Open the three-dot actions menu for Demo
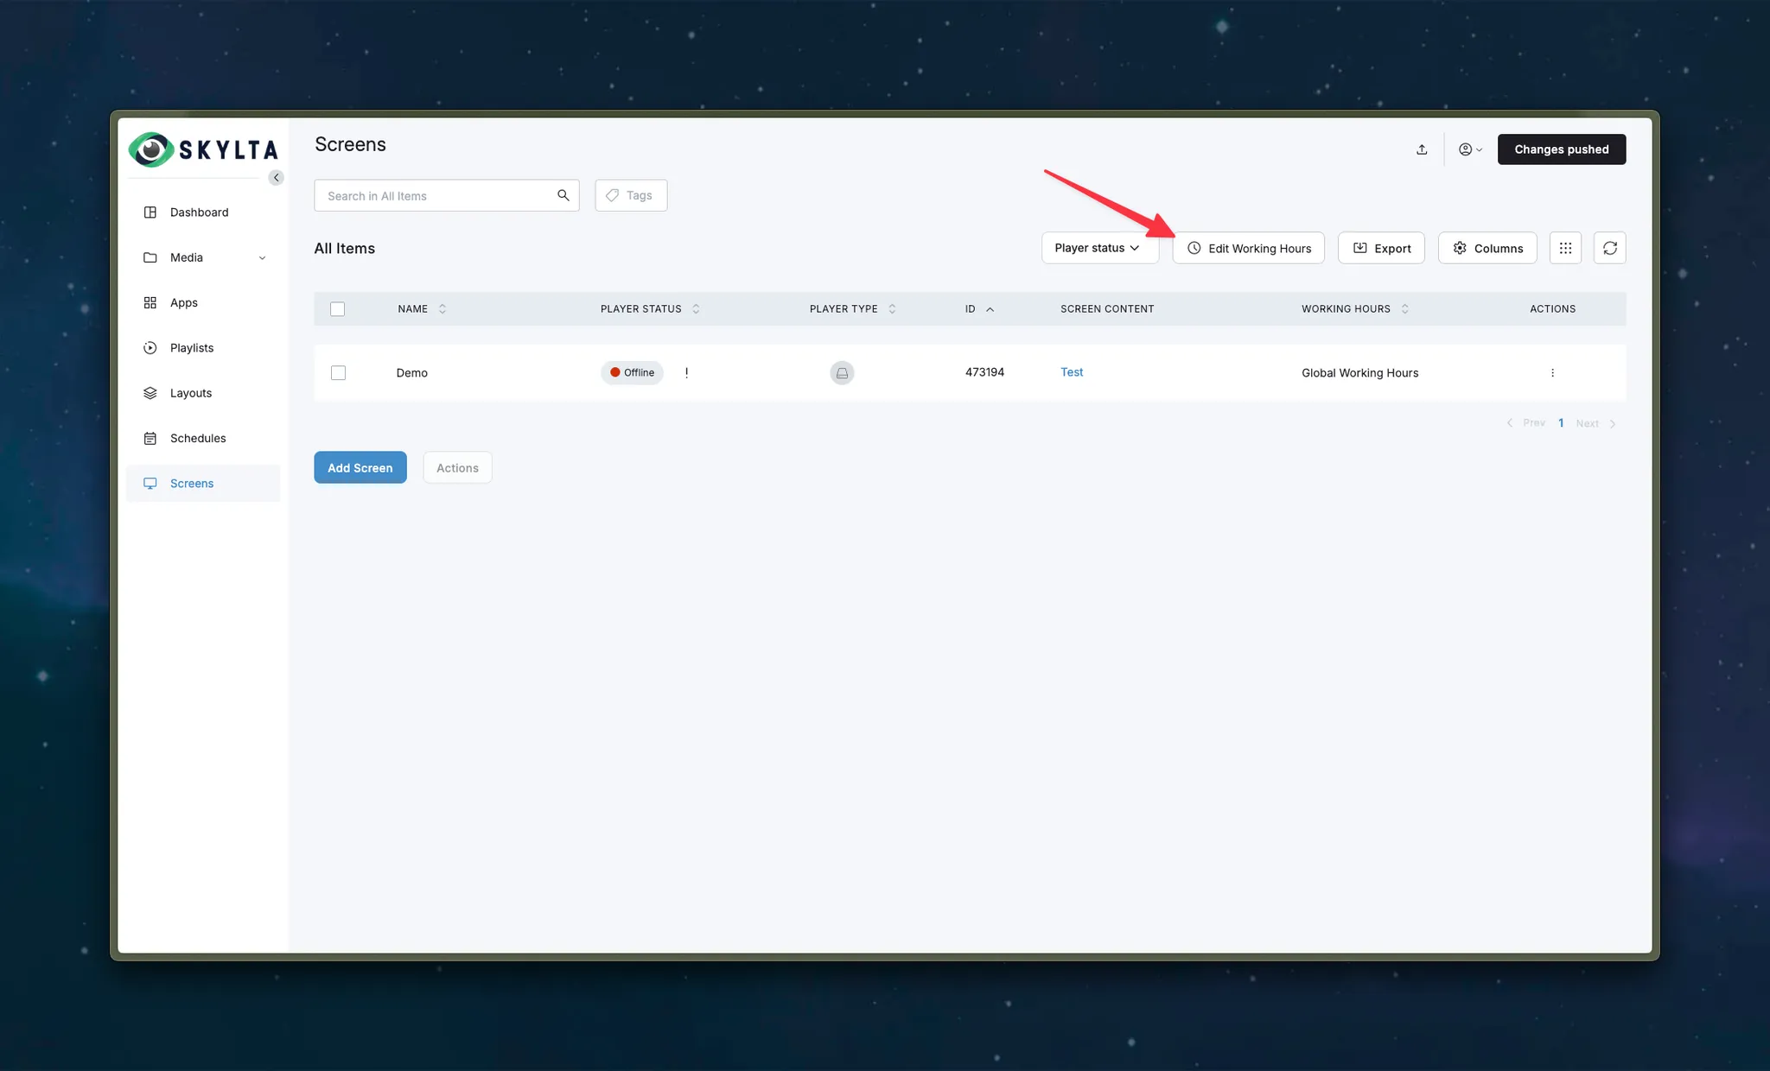Viewport: 1770px width, 1071px height. click(1552, 373)
